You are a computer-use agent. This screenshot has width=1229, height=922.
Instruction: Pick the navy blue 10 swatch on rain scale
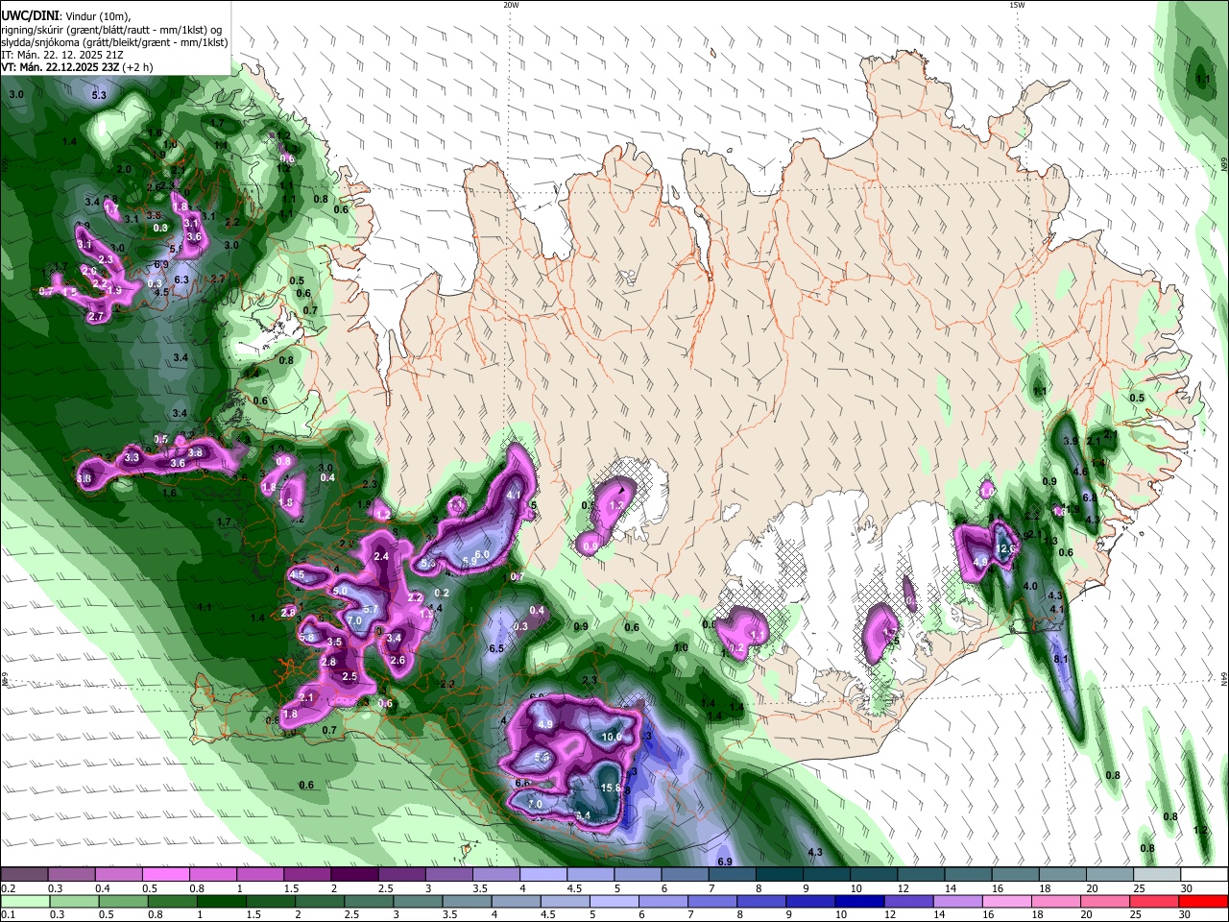click(857, 901)
